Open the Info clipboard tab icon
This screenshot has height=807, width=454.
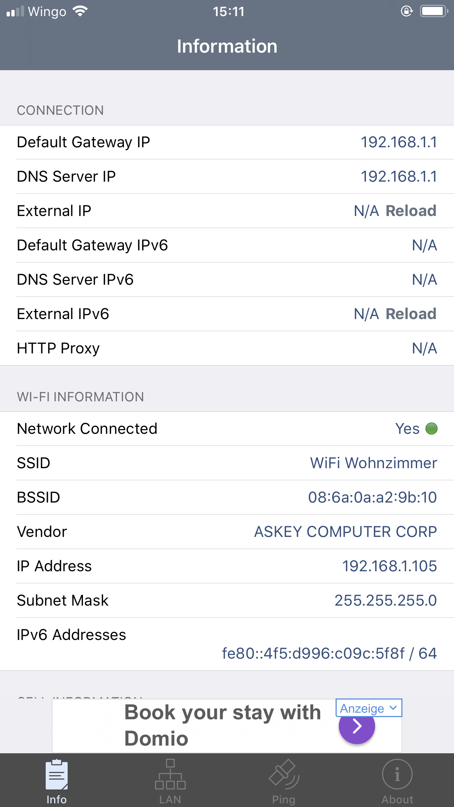pyautogui.click(x=56, y=775)
